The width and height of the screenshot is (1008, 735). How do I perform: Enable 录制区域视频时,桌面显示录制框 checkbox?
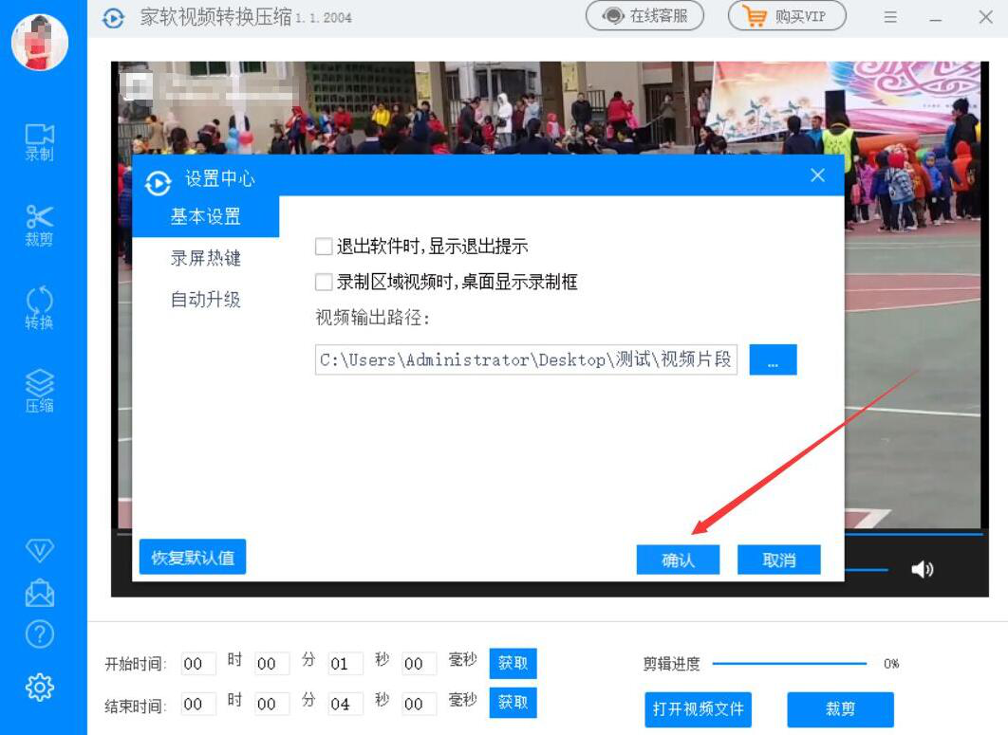pos(324,282)
